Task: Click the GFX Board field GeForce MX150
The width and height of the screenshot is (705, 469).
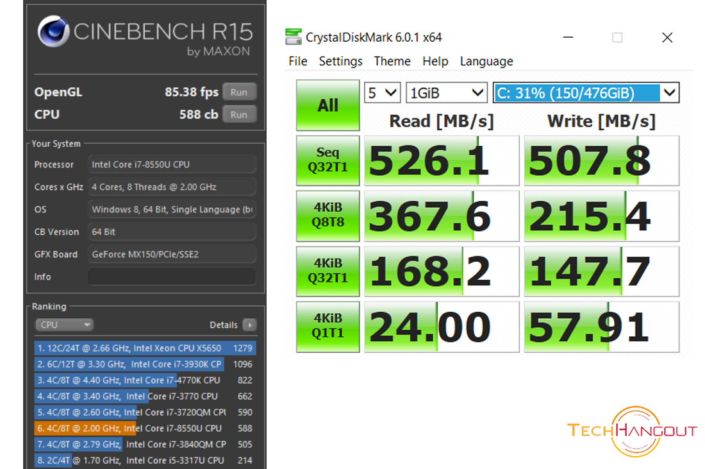Action: coord(172,254)
